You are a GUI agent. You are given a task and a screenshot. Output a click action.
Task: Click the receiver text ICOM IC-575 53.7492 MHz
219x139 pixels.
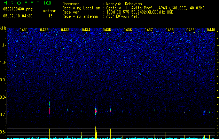pos(140,12)
